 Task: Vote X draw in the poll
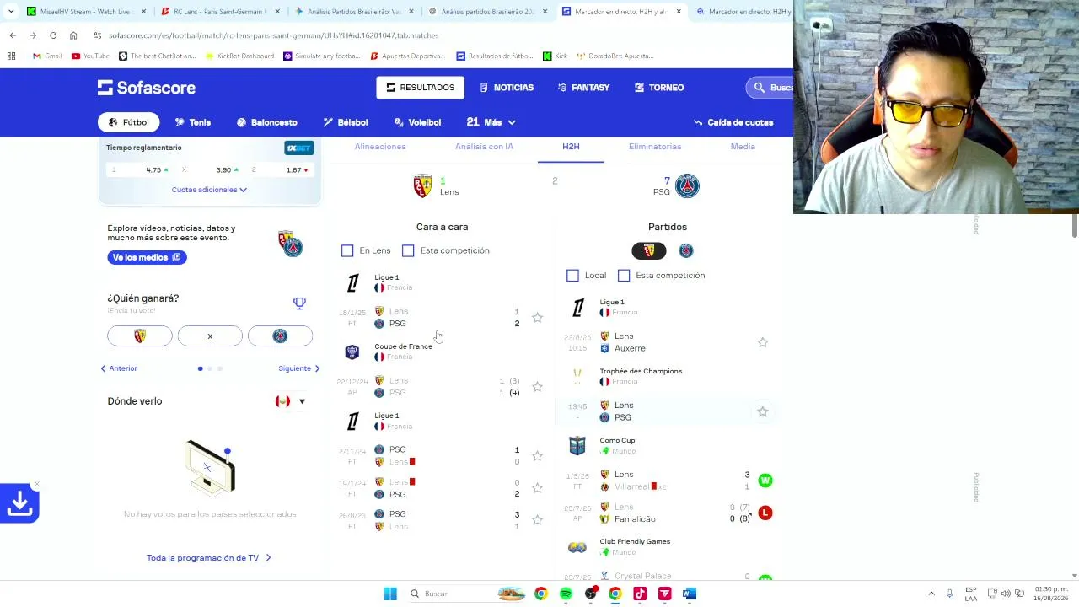[x=210, y=336]
